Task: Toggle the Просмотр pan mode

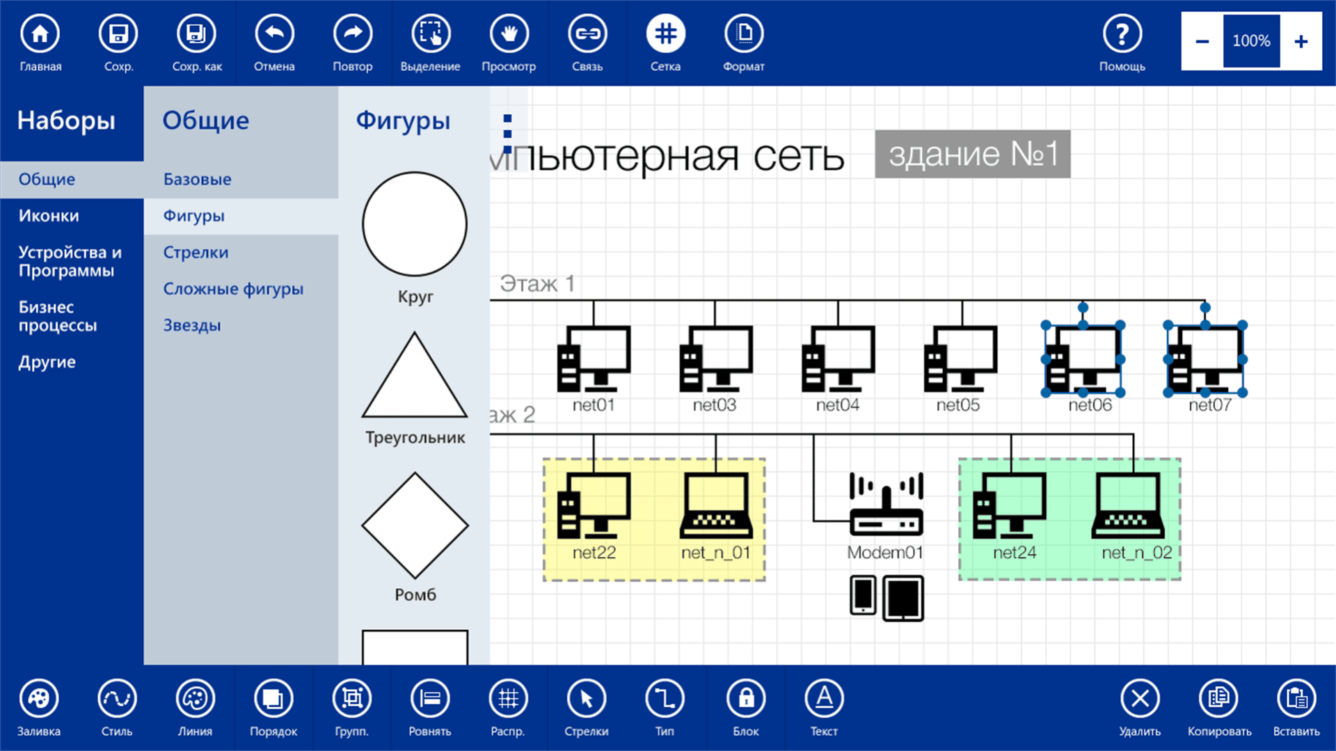Action: click(509, 34)
